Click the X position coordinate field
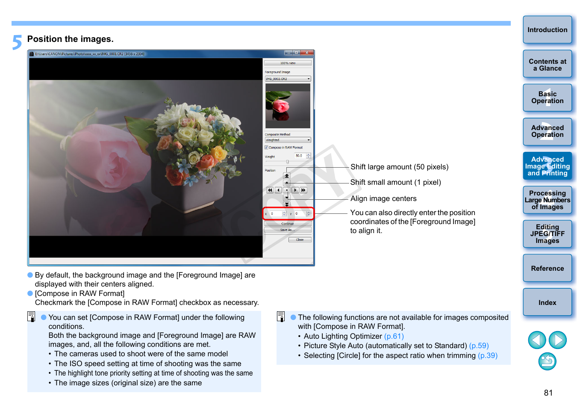The height and width of the screenshot is (408, 577). click(x=276, y=213)
